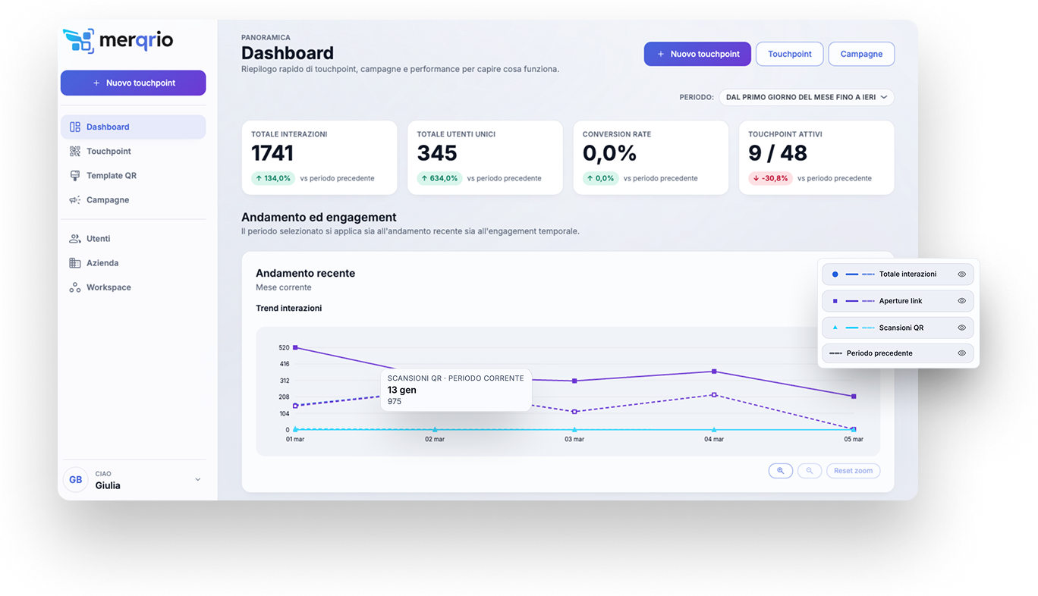Toggle visibility of Aperture link series
Viewport: 1038px width, 596px height.
coord(961,301)
